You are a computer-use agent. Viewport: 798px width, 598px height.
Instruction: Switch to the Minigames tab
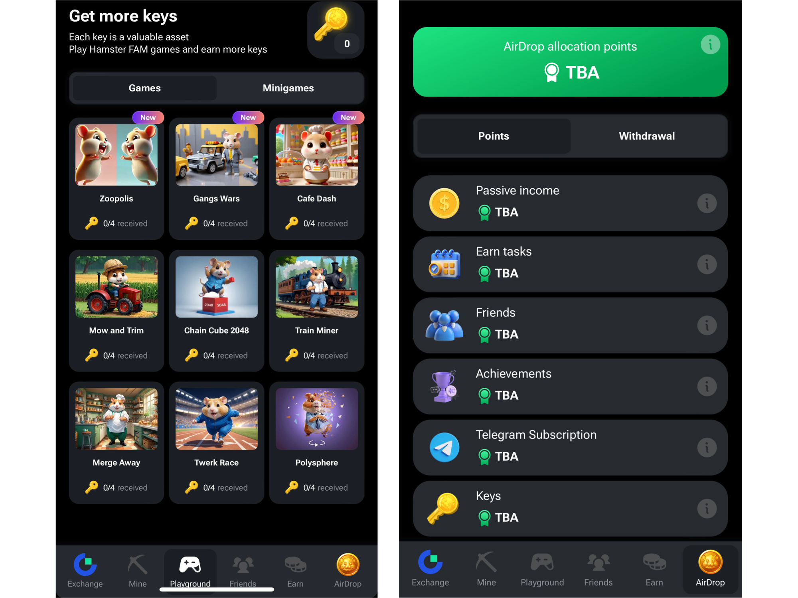(288, 88)
